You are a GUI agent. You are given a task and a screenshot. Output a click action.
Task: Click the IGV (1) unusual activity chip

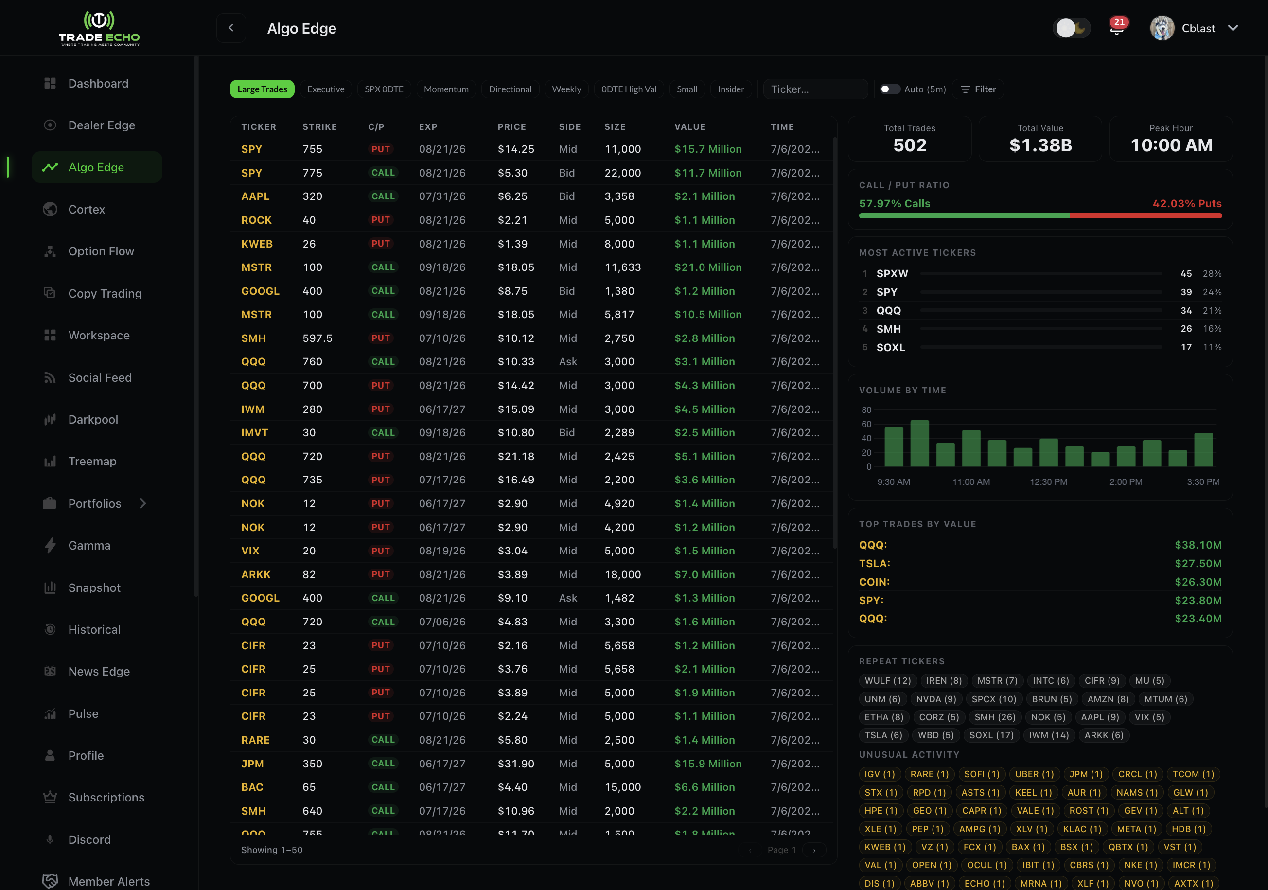[x=880, y=774]
